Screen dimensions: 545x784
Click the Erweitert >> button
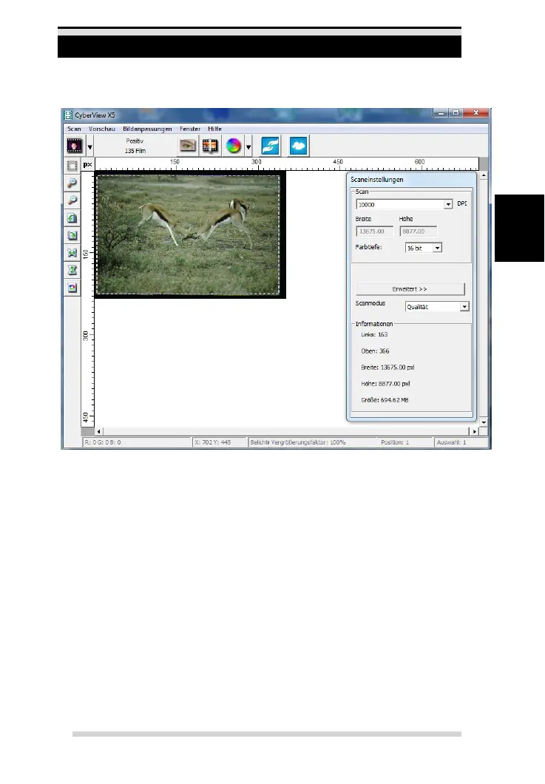[x=410, y=288]
